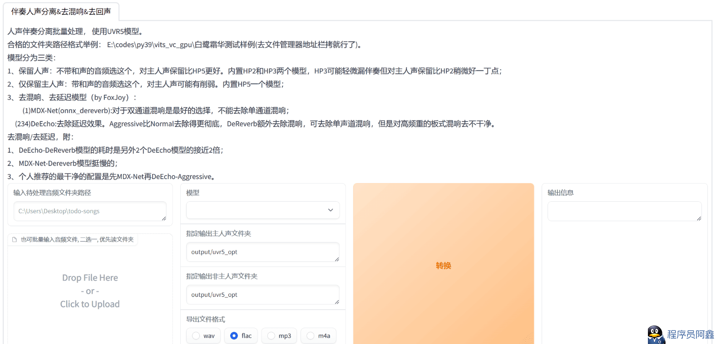Click the Click to Upload text

(90, 304)
